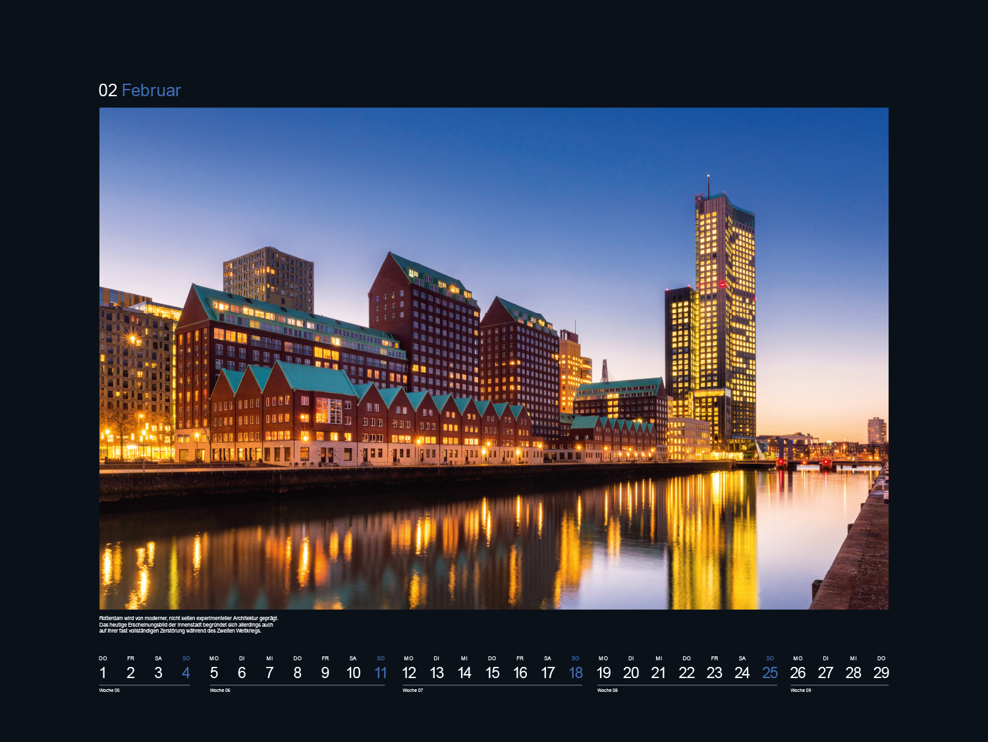
Task: Select the Woche 07 week label
Action: [412, 691]
